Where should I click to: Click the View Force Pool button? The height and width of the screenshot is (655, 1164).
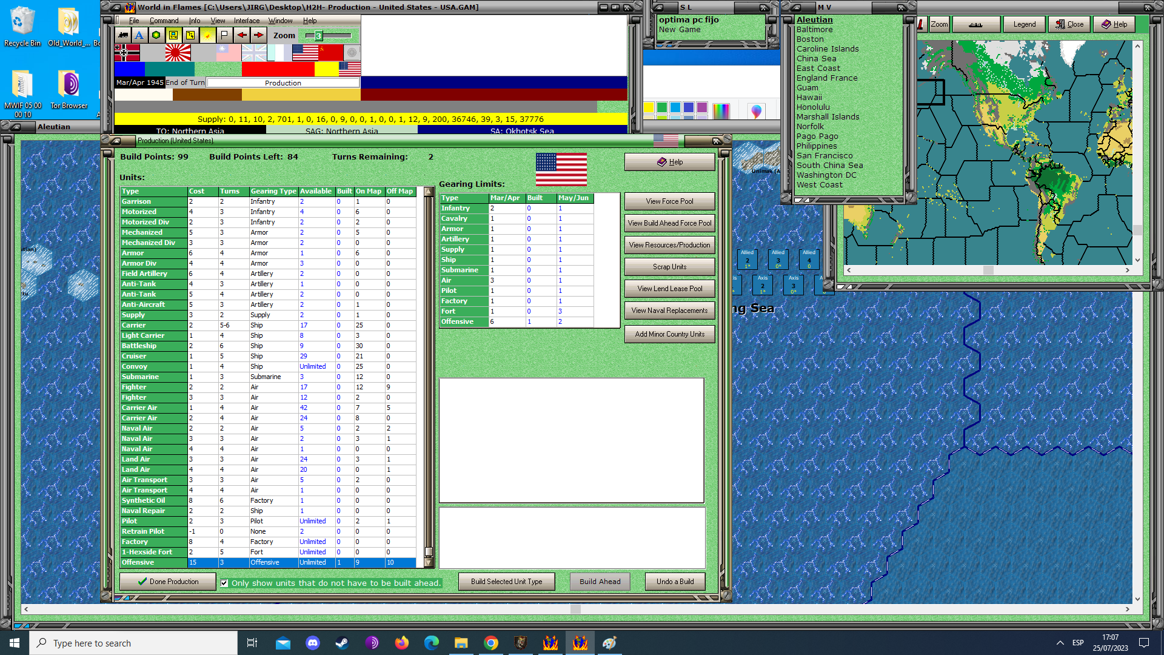(x=669, y=201)
